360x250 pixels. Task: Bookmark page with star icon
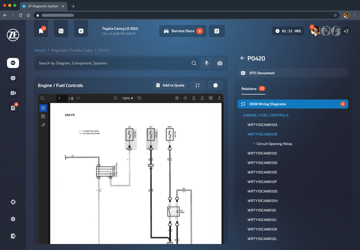(335, 15)
